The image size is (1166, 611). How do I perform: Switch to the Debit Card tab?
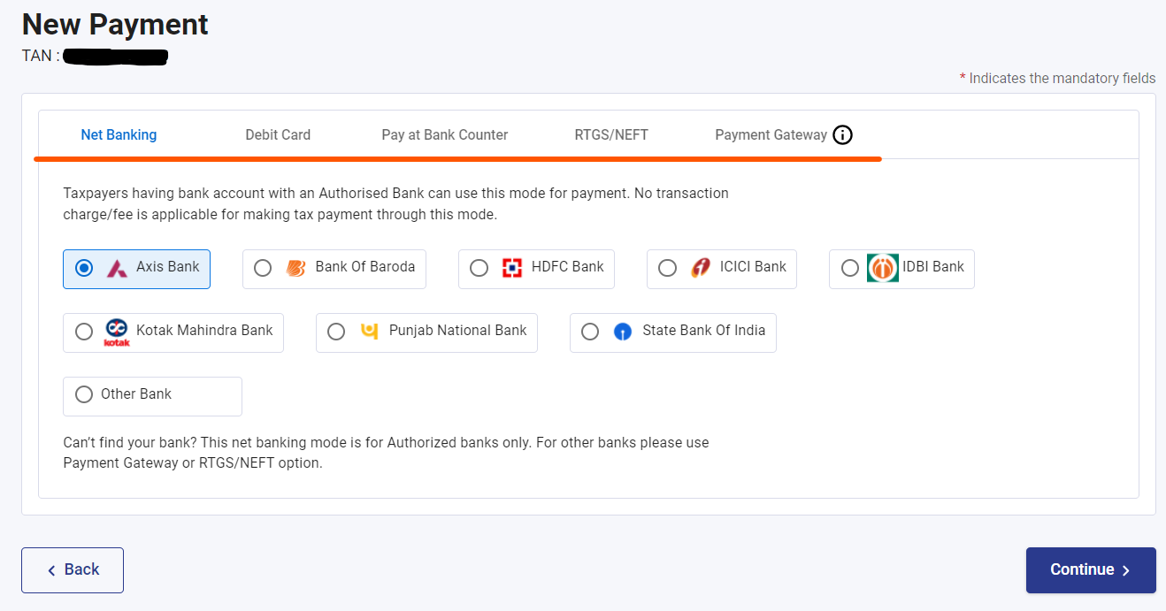[x=278, y=134]
